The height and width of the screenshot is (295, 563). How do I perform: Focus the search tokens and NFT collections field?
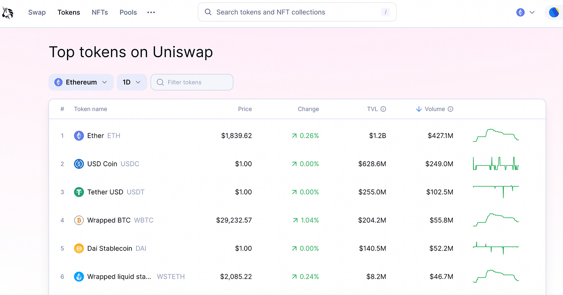[297, 12]
